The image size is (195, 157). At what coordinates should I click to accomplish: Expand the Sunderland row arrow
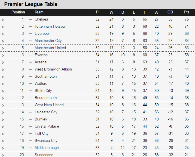3,155
